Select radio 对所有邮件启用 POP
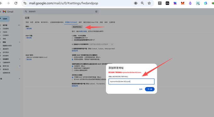The image size is (214, 117). [x=72, y=38]
